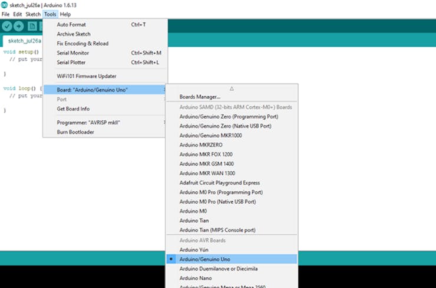This screenshot has height=288, width=436.
Task: Select Arduino/Genuino MKR1000 board
Action: [x=232, y=136]
